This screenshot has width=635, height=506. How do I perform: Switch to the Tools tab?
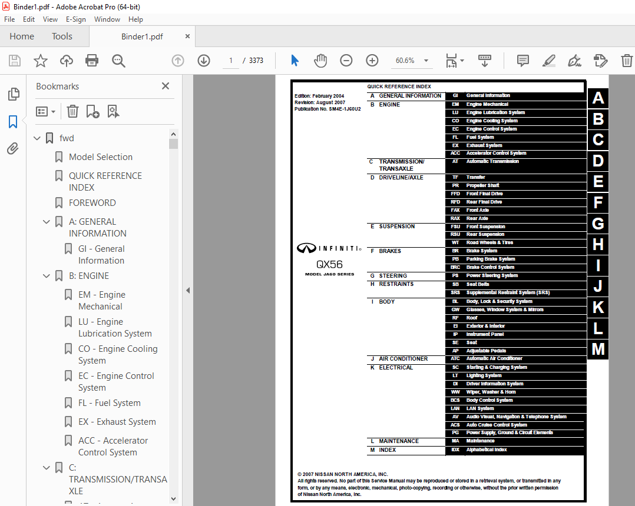tap(62, 36)
